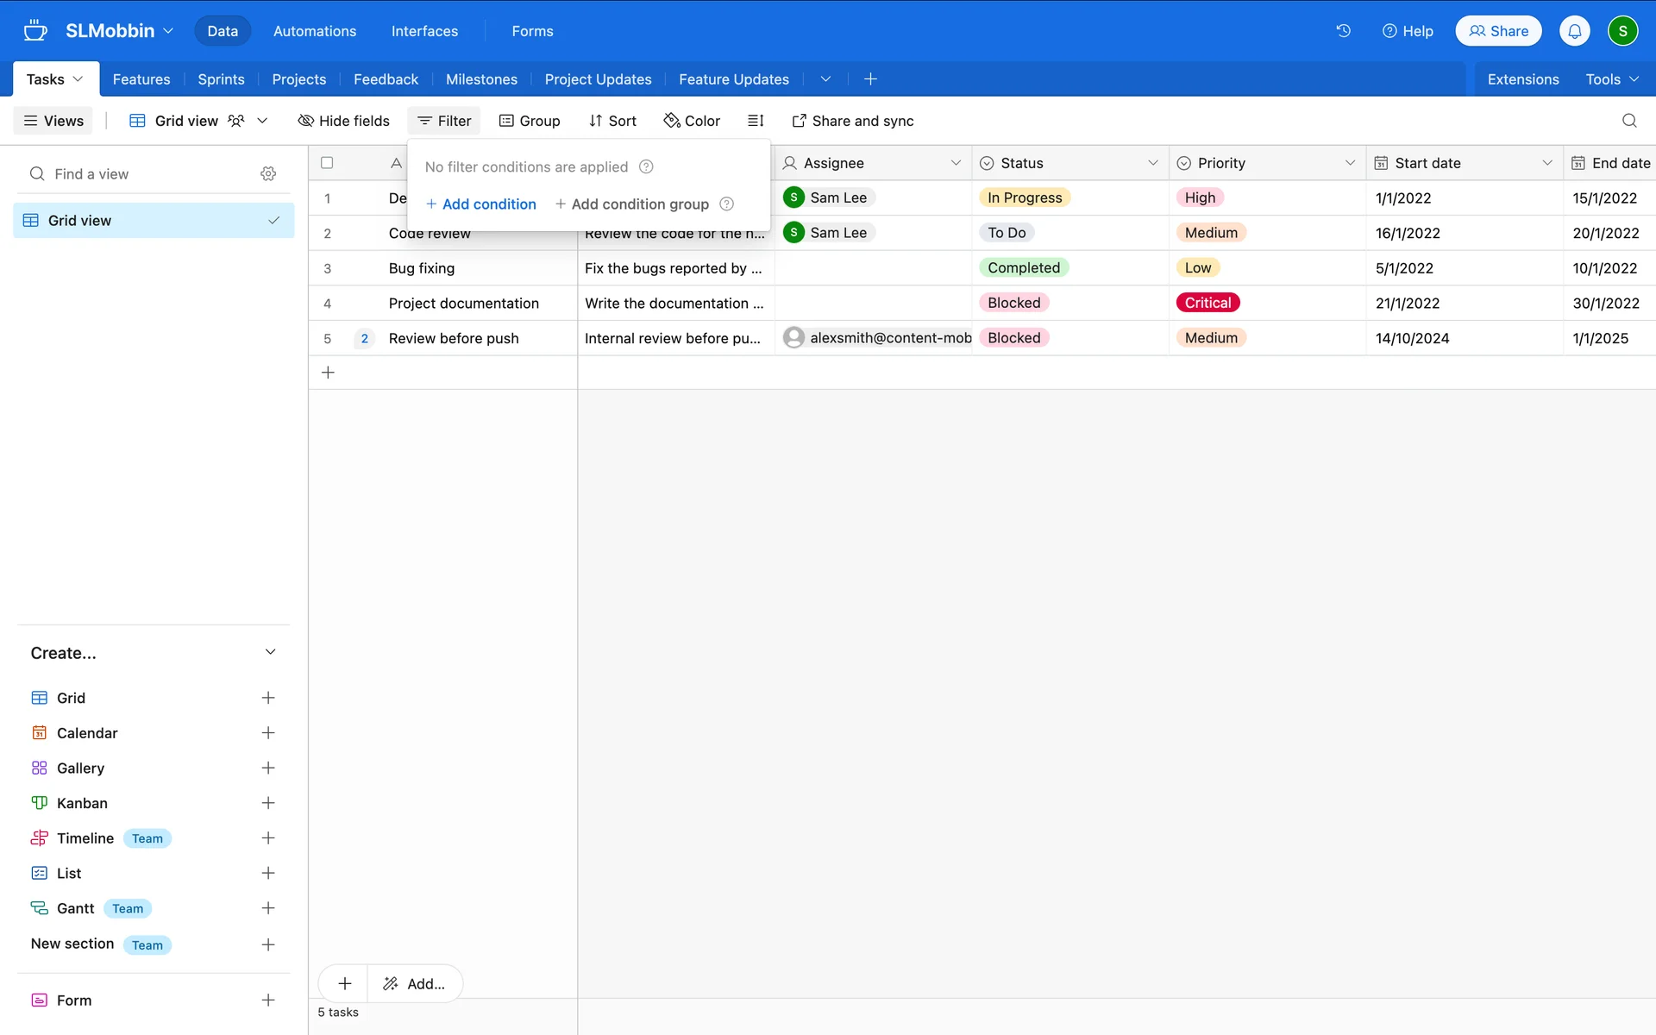Click the search magnifier icon
The width and height of the screenshot is (1656, 1035).
[1628, 121]
